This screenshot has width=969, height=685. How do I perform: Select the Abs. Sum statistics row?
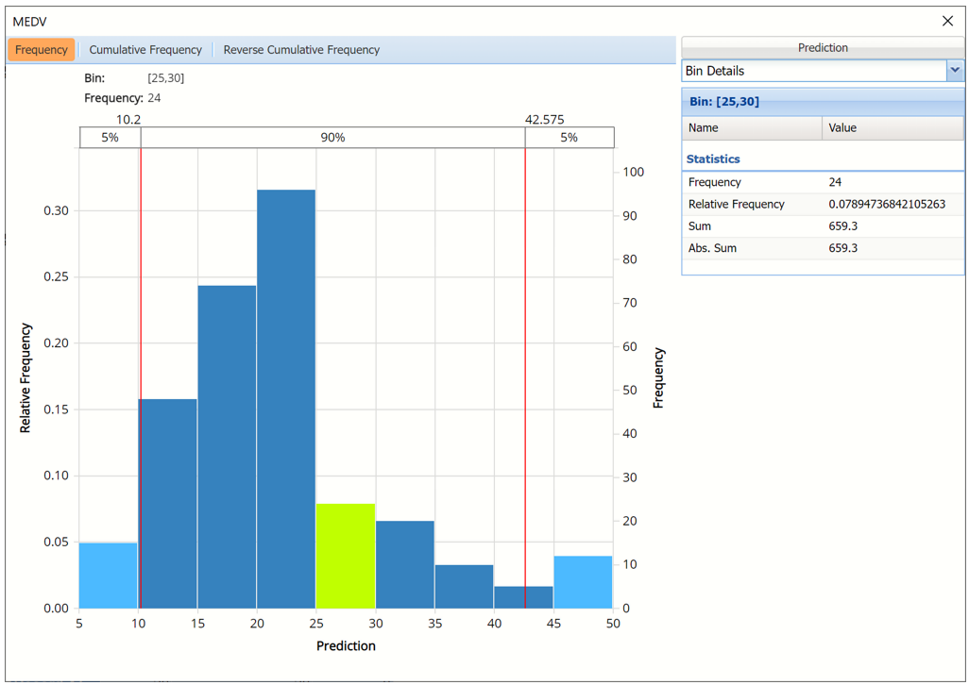point(822,248)
